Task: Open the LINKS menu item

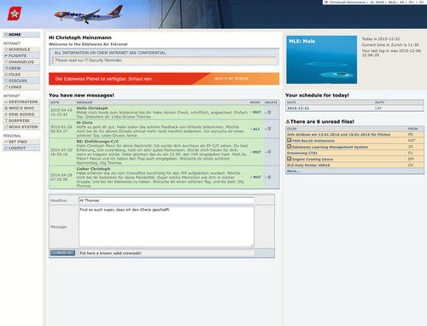Action: coord(21,87)
